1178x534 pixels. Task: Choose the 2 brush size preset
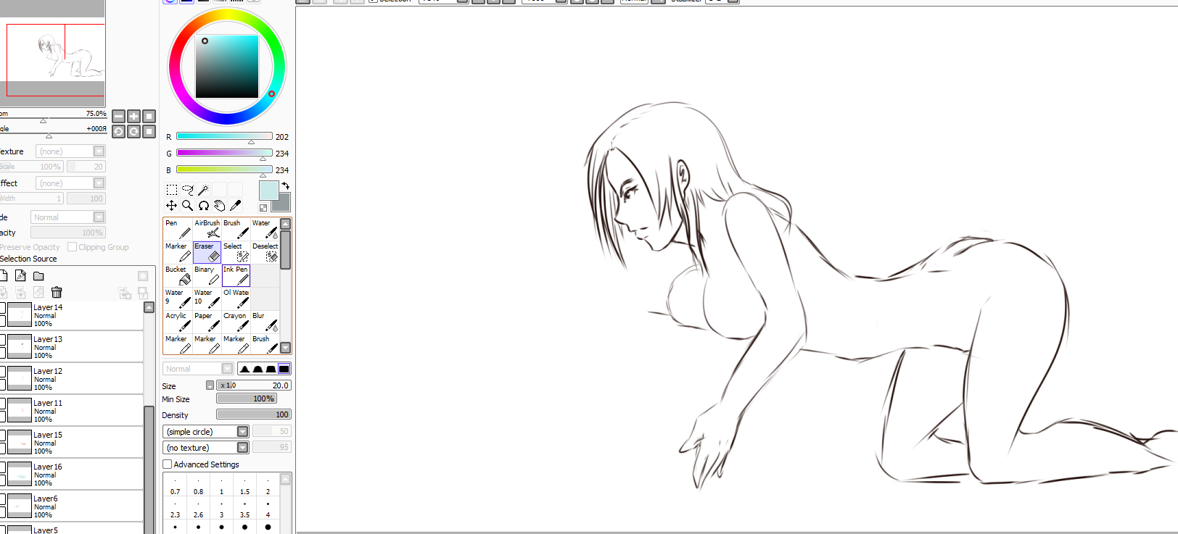pos(268,486)
